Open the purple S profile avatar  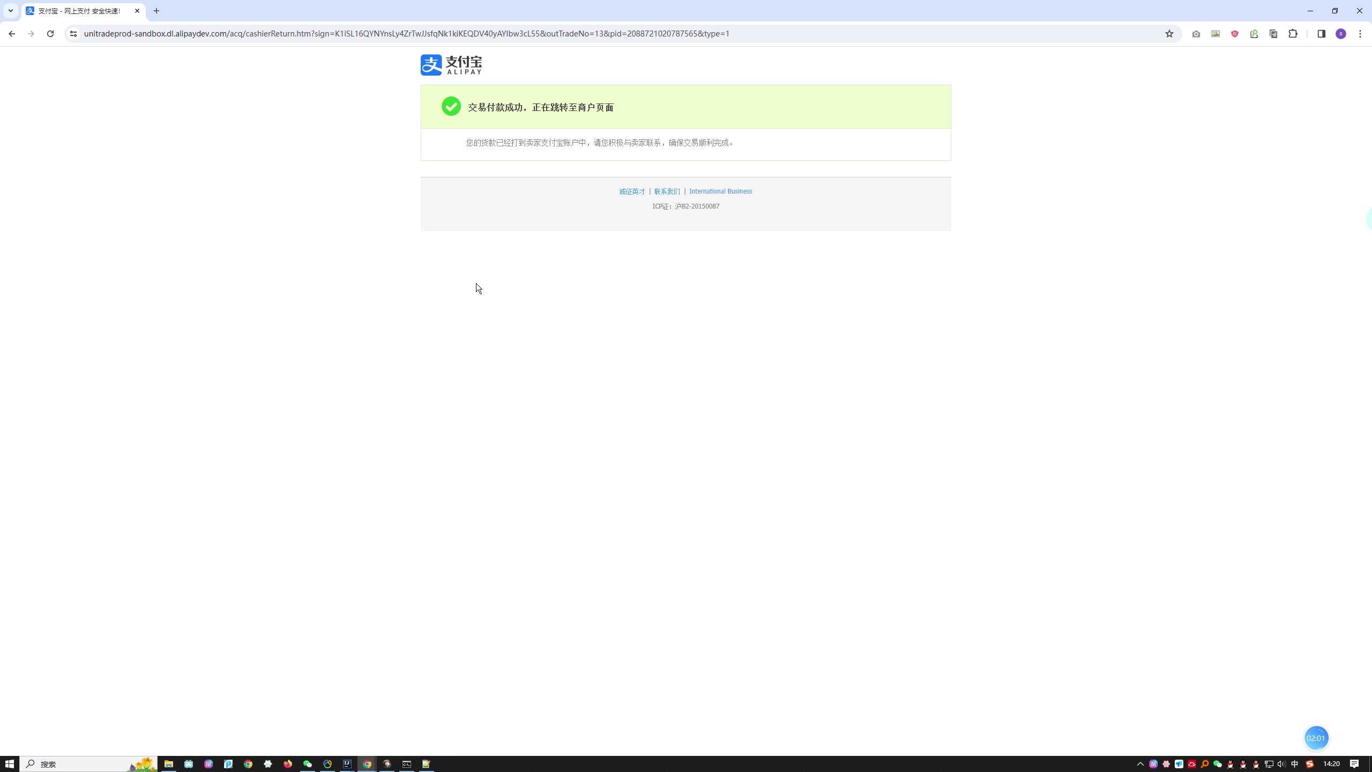point(1341,34)
